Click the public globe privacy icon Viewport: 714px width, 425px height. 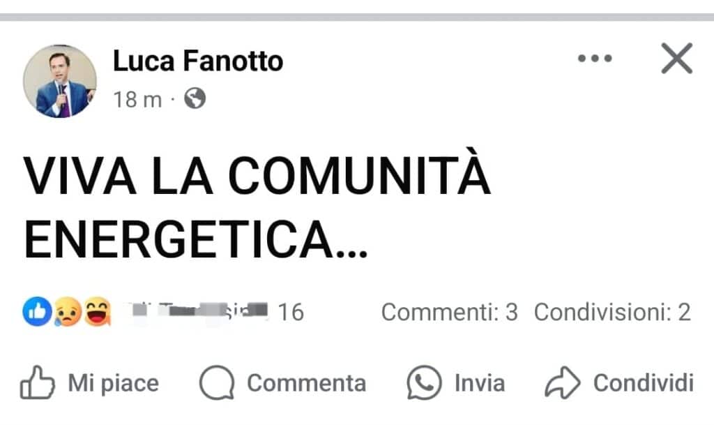(x=195, y=98)
